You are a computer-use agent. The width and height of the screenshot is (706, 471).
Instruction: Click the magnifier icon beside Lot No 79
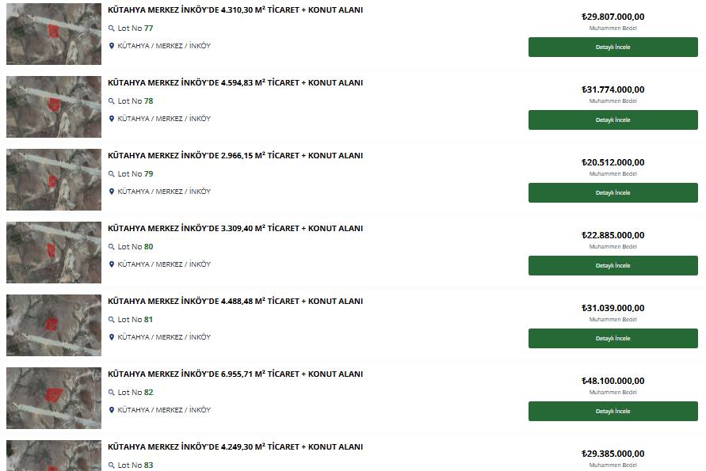click(111, 174)
